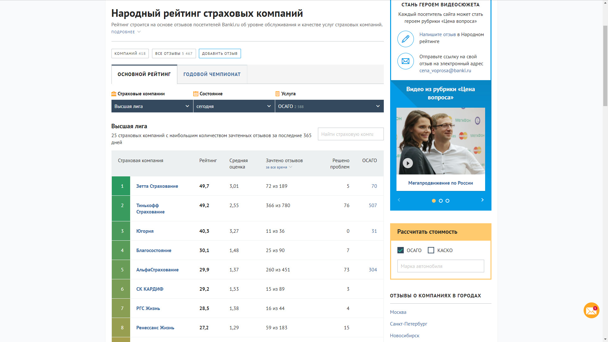
Task: Click the next video carousel arrow
Action: click(482, 200)
